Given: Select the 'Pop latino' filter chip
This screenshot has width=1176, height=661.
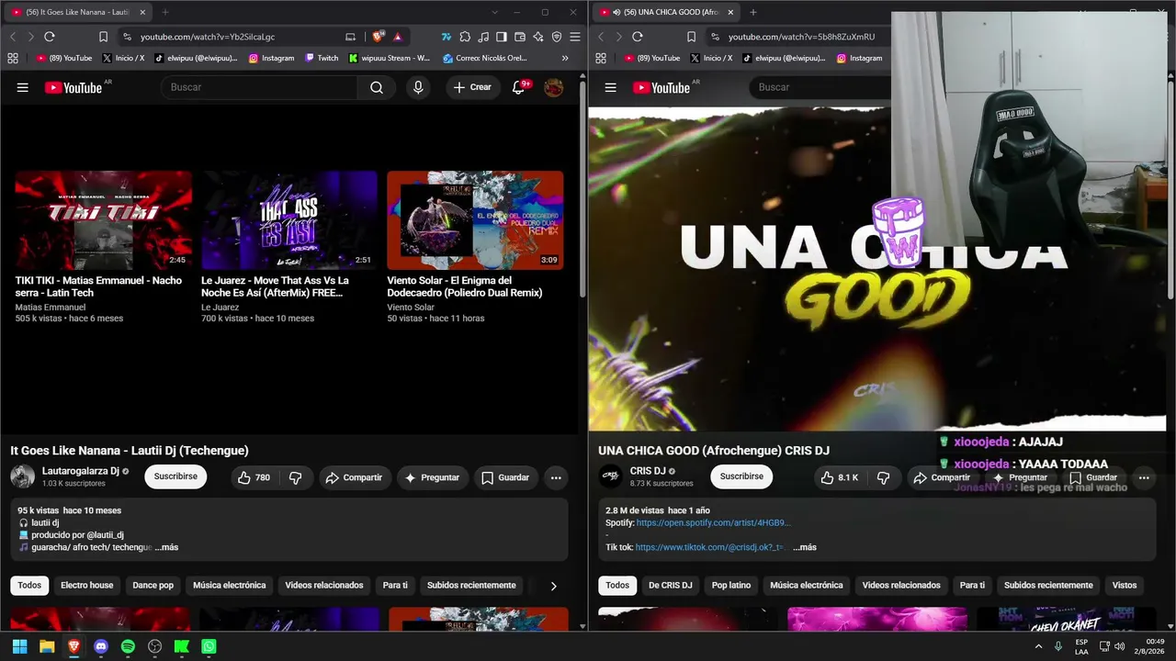Looking at the screenshot, I should pos(731,586).
